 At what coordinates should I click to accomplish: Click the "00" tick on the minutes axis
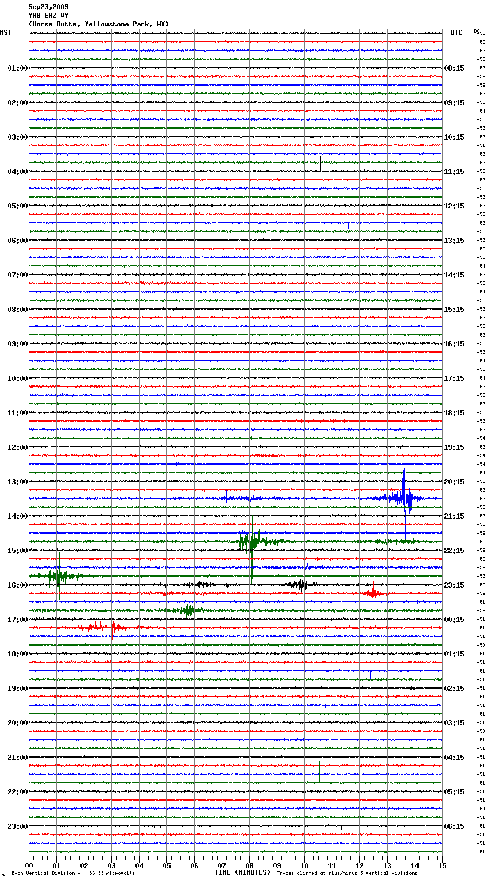click(29, 865)
